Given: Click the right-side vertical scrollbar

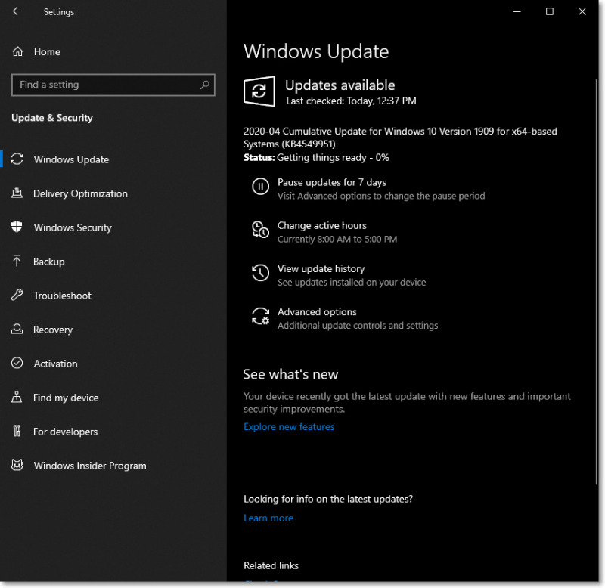Looking at the screenshot, I should coord(597,281).
